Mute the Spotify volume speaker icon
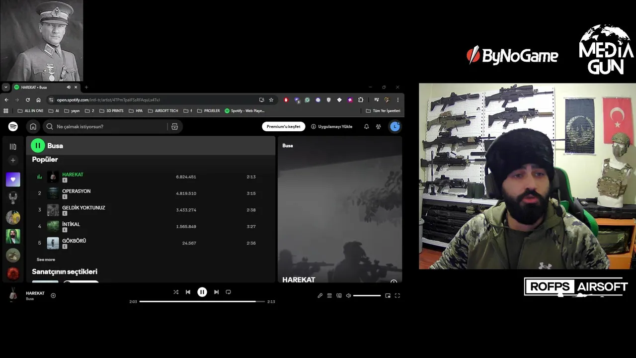Screen dimensions: 636x358 pos(348,295)
